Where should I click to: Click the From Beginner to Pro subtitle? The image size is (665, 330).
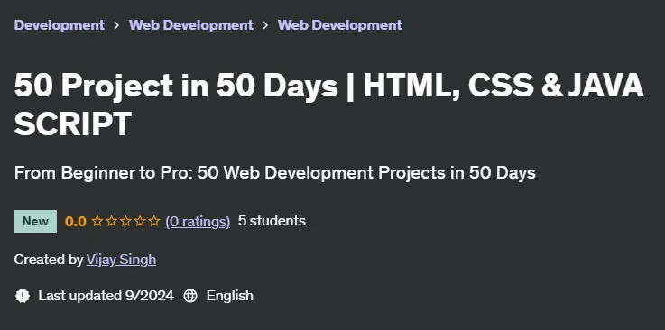tap(275, 173)
